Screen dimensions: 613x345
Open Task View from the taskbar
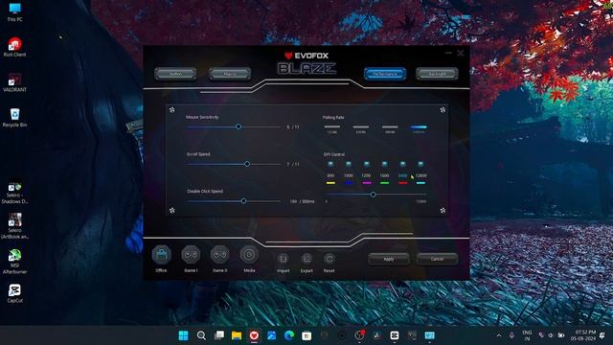point(219,335)
